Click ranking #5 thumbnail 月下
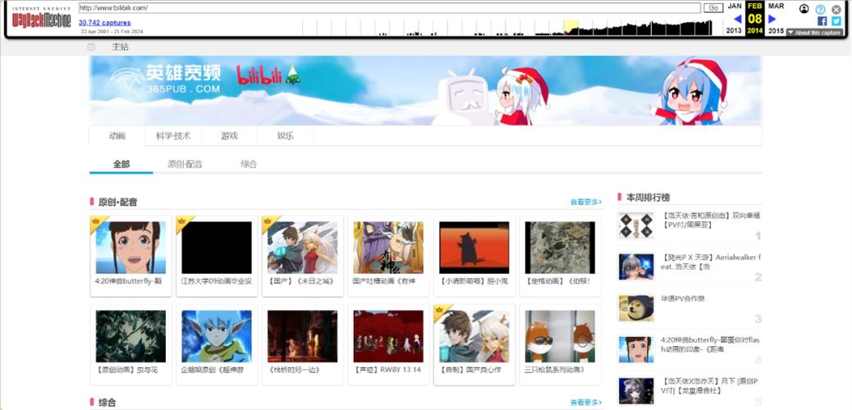The height and width of the screenshot is (410, 852). click(x=636, y=391)
